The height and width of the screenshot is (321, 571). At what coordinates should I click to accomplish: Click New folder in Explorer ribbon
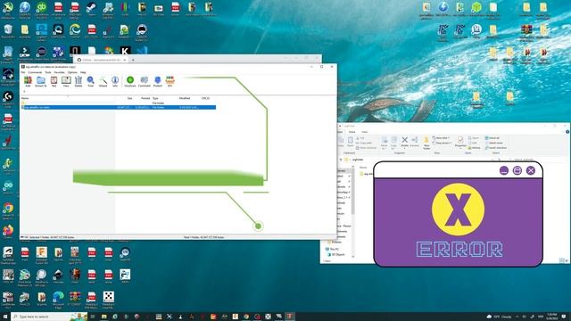426,143
